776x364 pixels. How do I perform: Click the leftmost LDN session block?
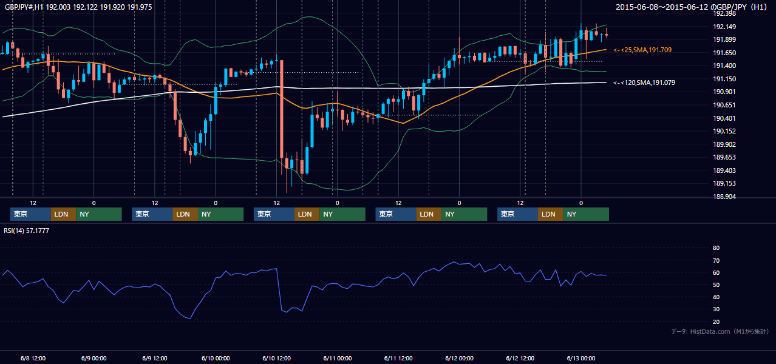pyautogui.click(x=63, y=214)
